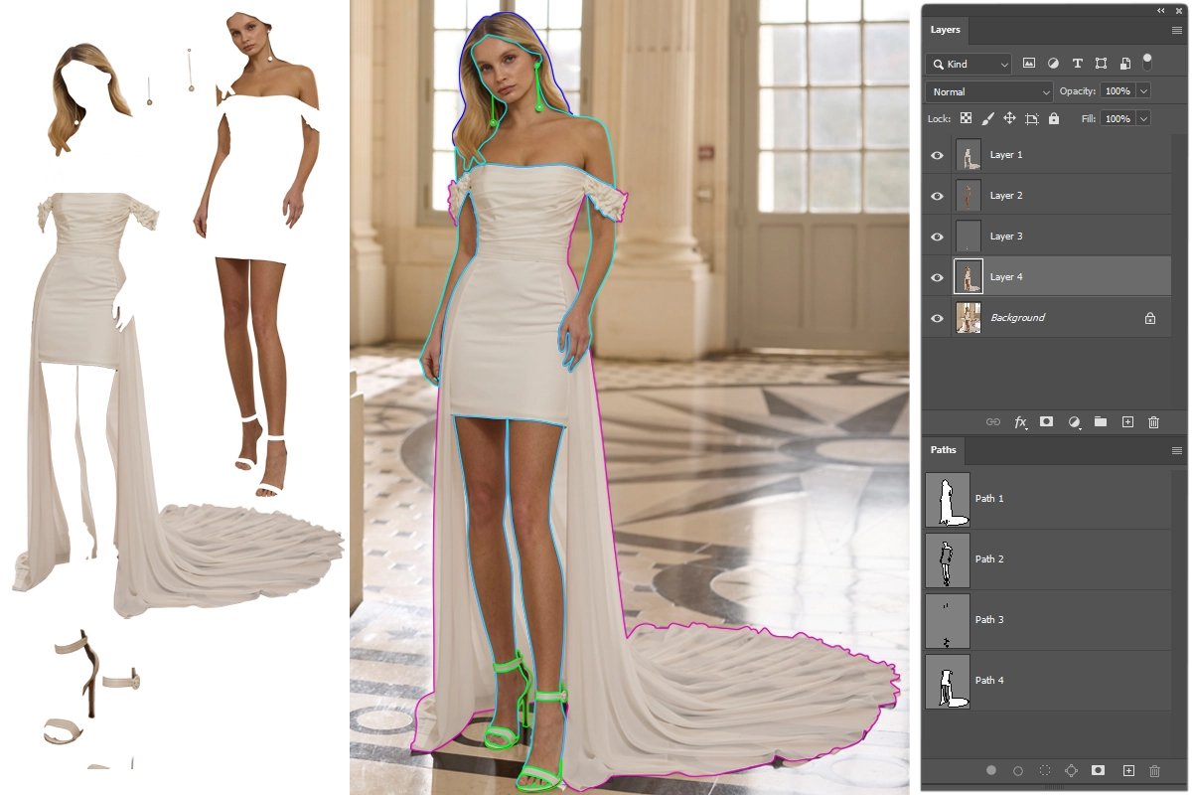1192x795 pixels.
Task: Create new path in Paths panel
Action: point(1127,770)
